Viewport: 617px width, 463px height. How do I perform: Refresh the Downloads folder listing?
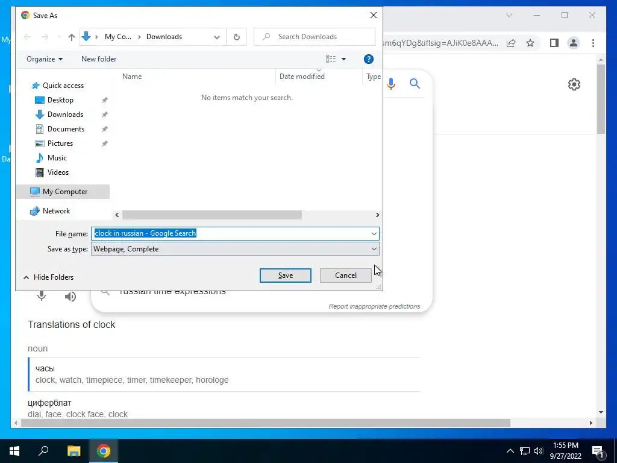236,37
